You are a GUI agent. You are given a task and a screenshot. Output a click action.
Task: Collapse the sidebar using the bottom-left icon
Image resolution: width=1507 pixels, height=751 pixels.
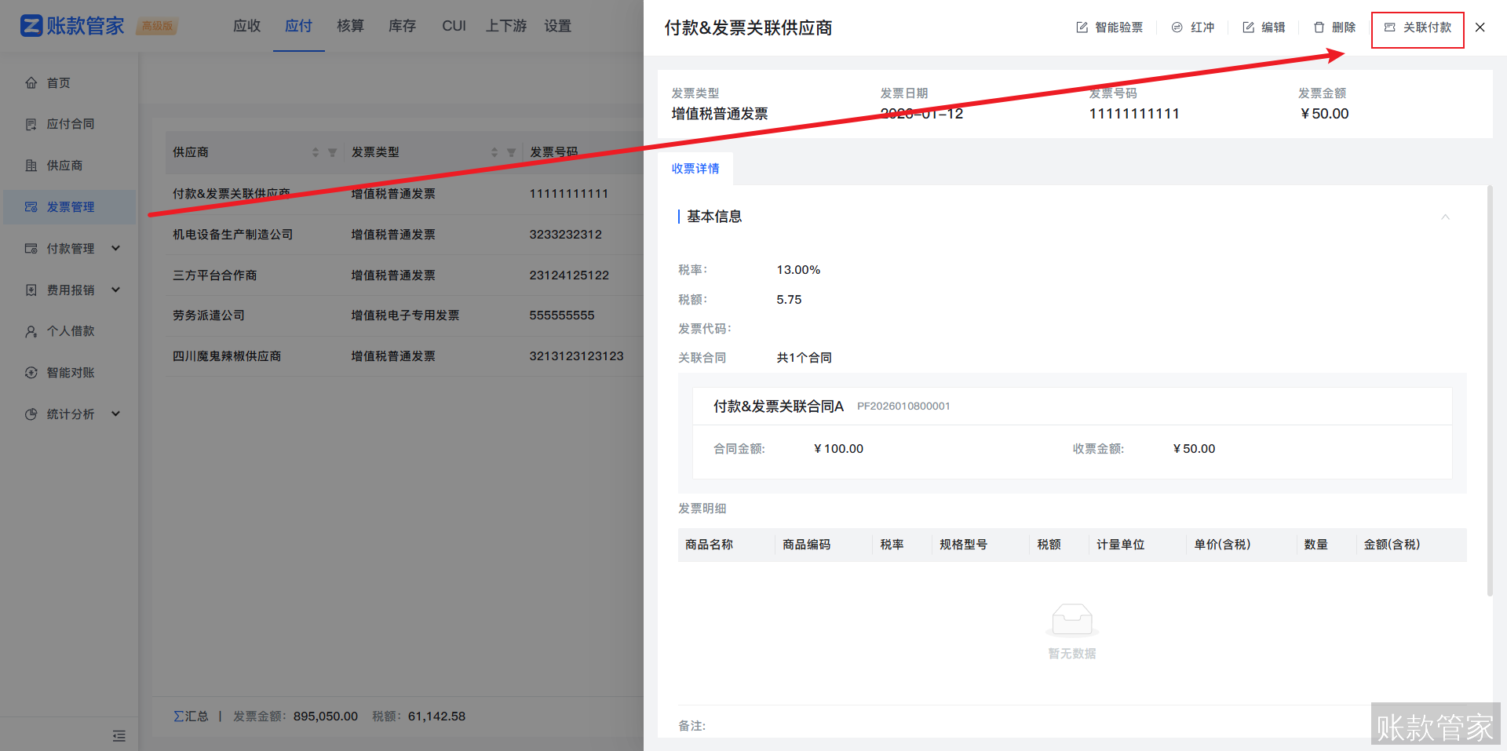119,736
